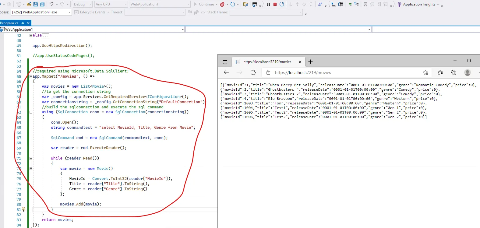The image size is (480, 228).
Task: Toggle a bookmark on the current line
Action: [x=365, y=4]
